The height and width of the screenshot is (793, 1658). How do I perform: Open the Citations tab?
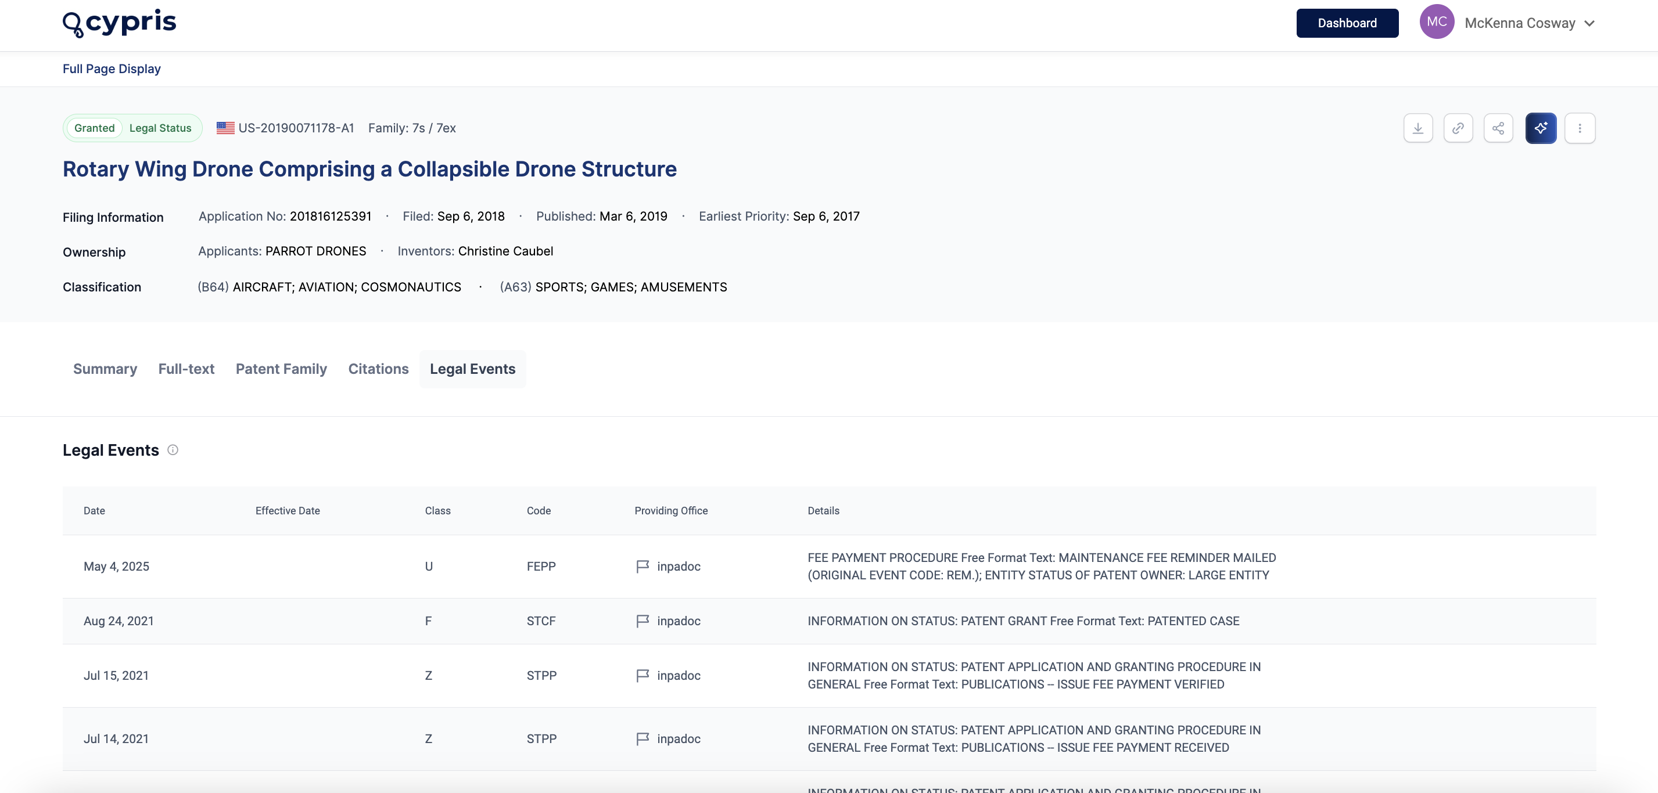click(x=378, y=369)
